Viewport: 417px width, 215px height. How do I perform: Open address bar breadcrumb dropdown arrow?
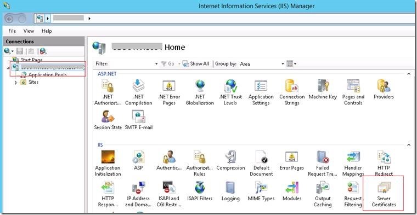tap(89, 19)
